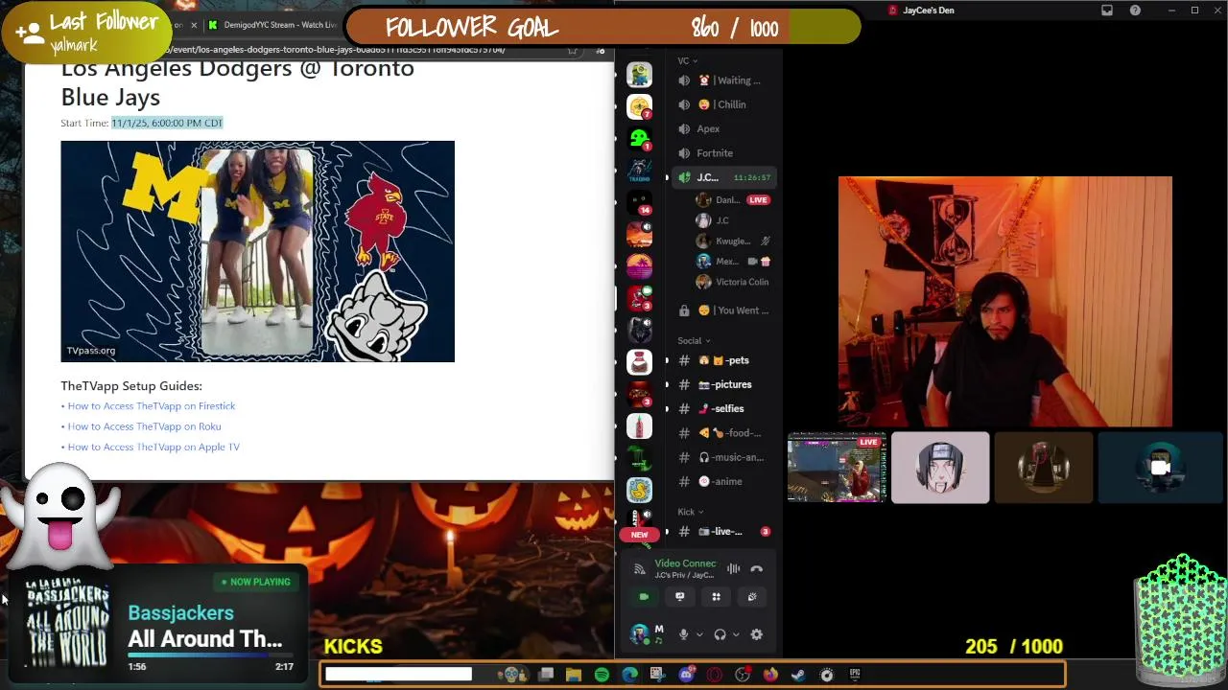The height and width of the screenshot is (690, 1228).
Task: Open the -pets text channel
Action: click(x=722, y=360)
